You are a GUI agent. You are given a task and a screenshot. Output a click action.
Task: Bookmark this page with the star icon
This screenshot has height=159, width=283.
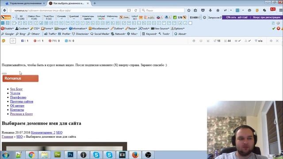point(189,11)
